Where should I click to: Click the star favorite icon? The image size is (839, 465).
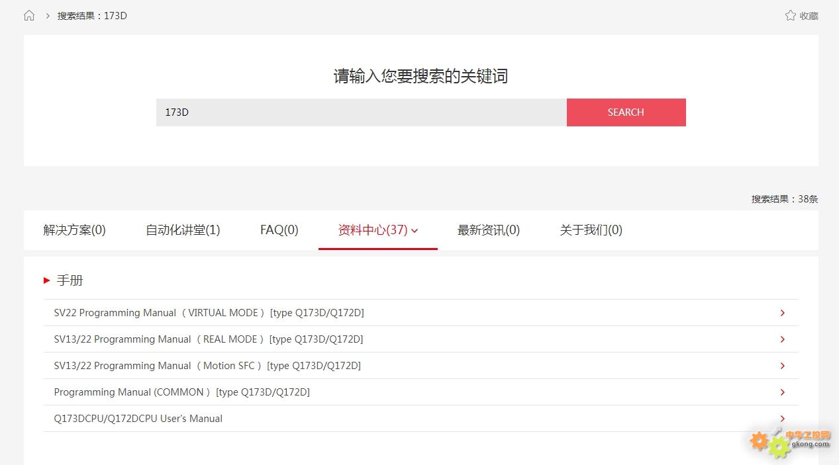pos(790,16)
